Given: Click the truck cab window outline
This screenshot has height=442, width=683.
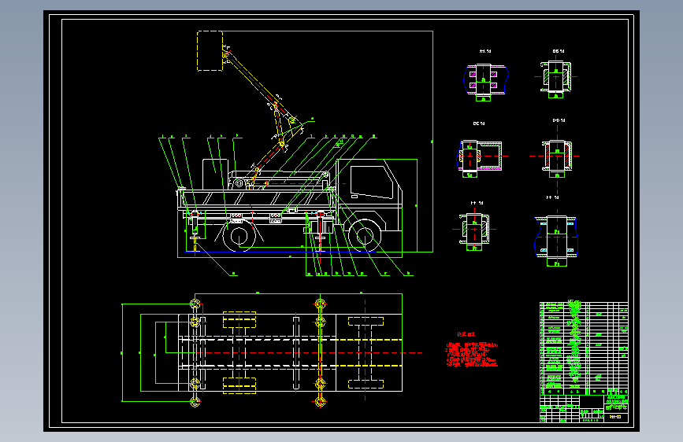Looking at the screenshot, I should pyautogui.click(x=372, y=182).
